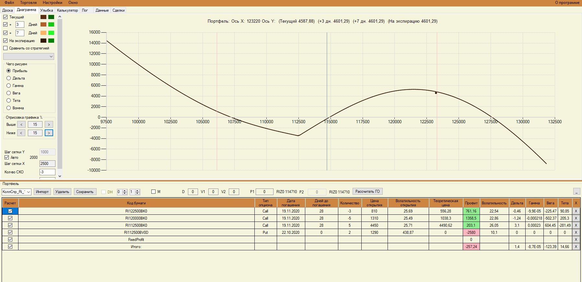Click the Кол-во СКО input field
The height and width of the screenshot is (282, 582).
click(47, 172)
